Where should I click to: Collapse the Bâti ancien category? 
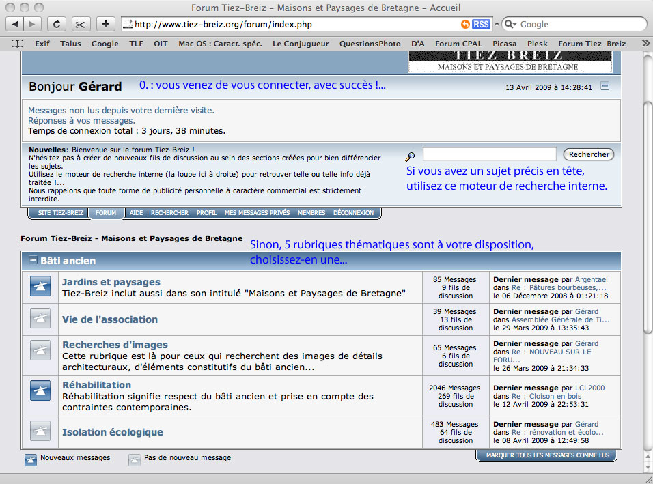32,260
